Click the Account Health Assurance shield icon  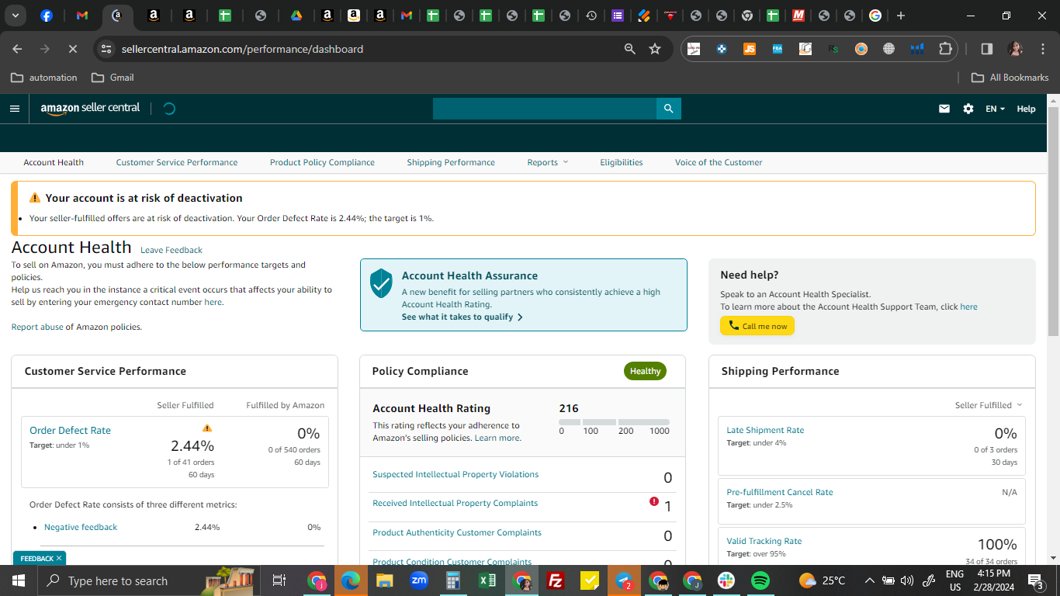[x=381, y=283]
